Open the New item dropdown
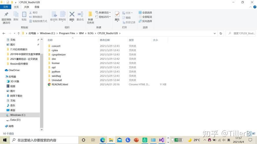The image size is (257, 144). click(103, 13)
